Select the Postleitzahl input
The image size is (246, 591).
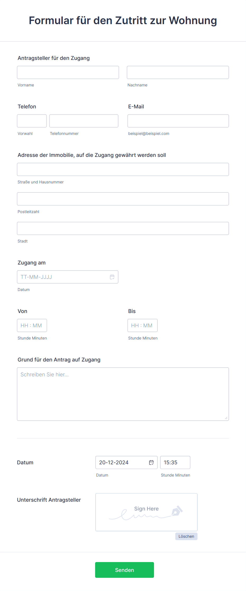[123, 199]
